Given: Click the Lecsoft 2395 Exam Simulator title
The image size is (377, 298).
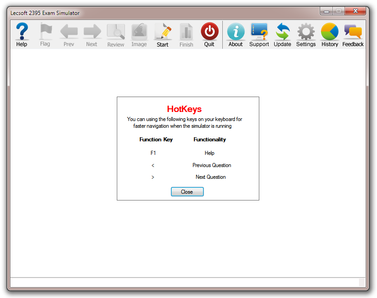Looking at the screenshot, I should (x=45, y=13).
